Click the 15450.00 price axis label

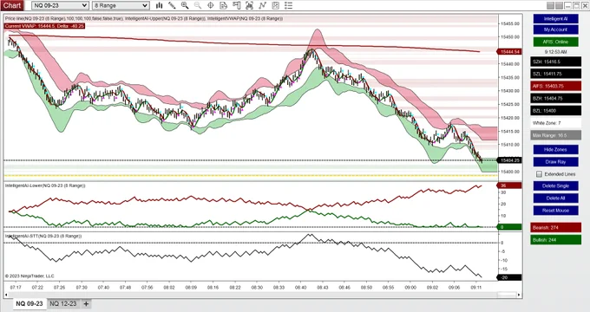(x=510, y=37)
